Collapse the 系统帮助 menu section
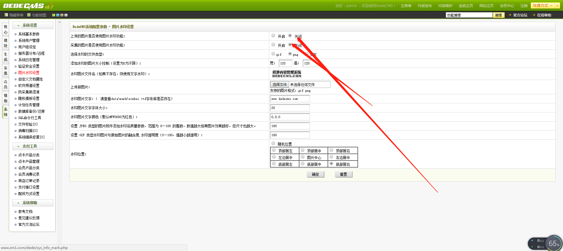The image size is (563, 251). click(x=33, y=203)
